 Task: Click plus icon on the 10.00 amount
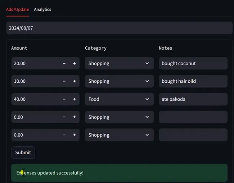pos(75,81)
